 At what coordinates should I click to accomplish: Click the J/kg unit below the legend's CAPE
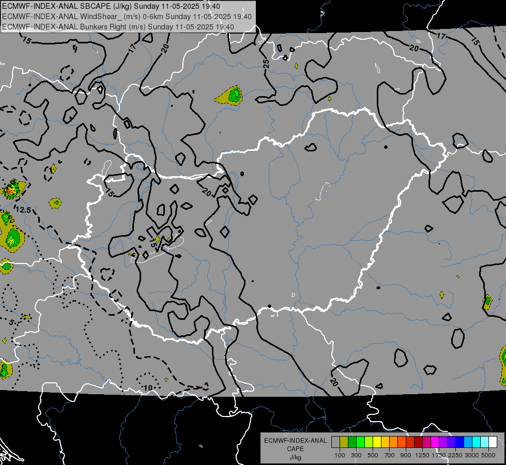[x=295, y=457]
